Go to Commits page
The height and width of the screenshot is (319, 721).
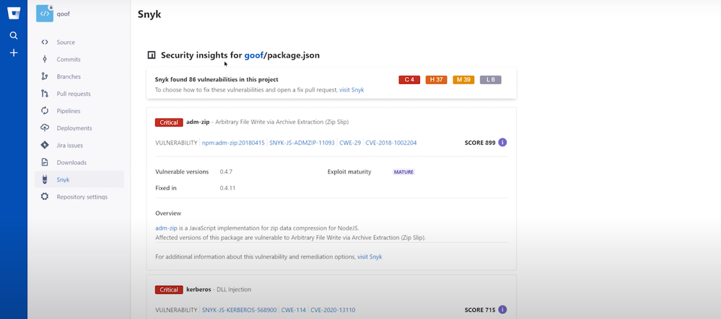pyautogui.click(x=69, y=59)
